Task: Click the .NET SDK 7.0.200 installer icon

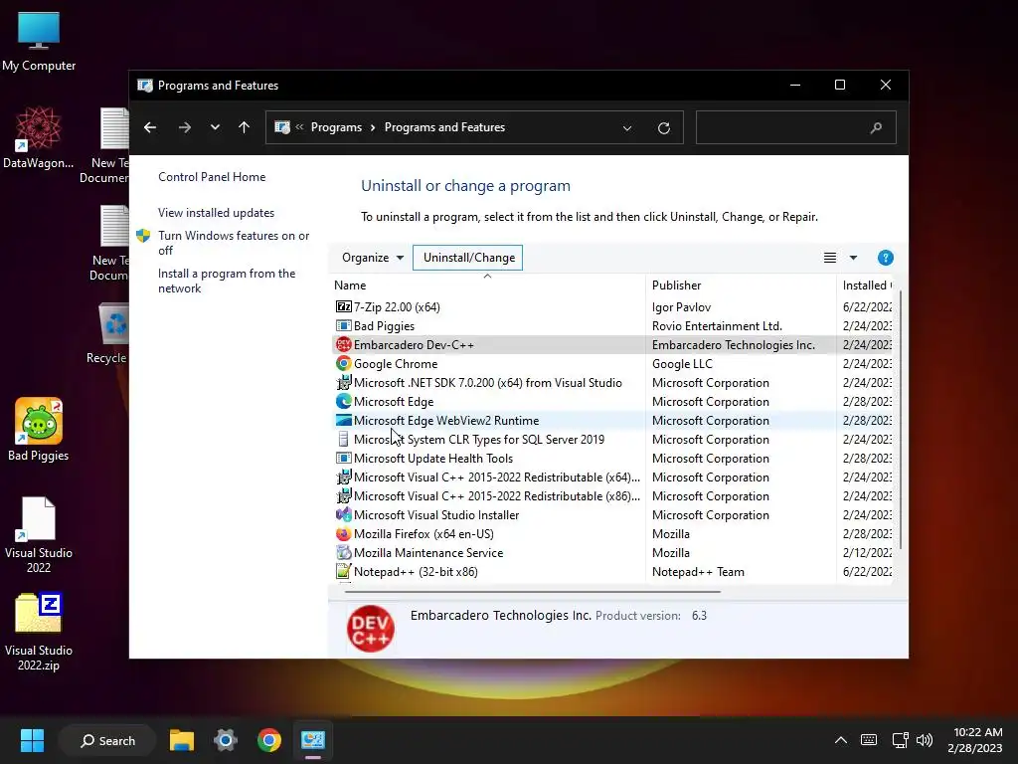Action: pyautogui.click(x=343, y=382)
